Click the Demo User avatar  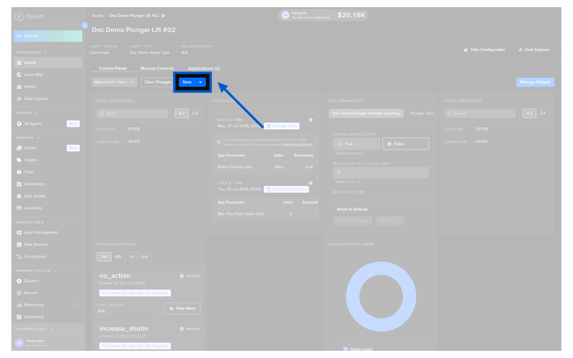tap(19, 343)
